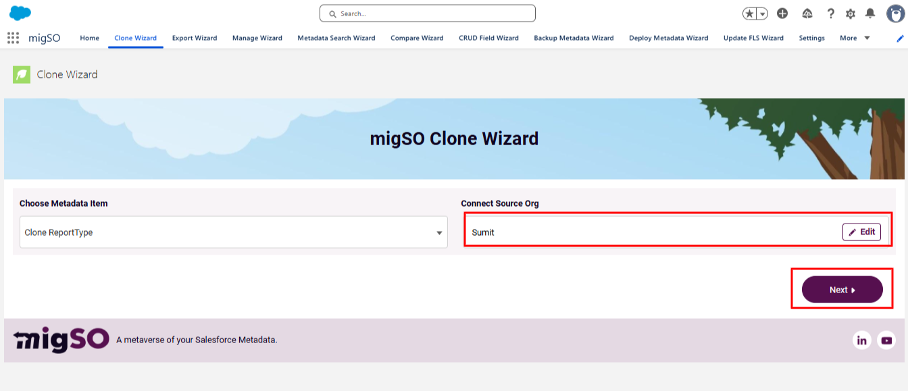Click the Choose Metadata Item label
The width and height of the screenshot is (908, 391).
pyautogui.click(x=64, y=203)
